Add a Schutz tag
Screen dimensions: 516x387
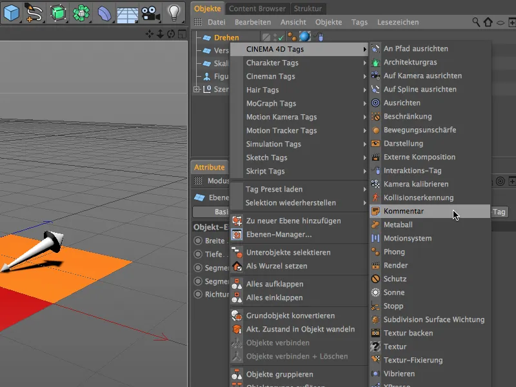[x=430, y=279]
